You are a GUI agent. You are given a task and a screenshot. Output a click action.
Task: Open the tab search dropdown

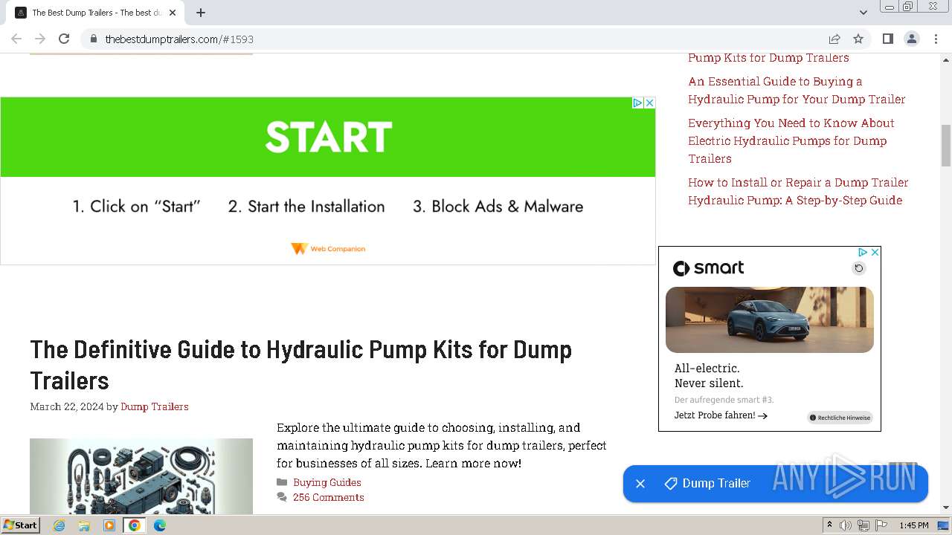[863, 13]
